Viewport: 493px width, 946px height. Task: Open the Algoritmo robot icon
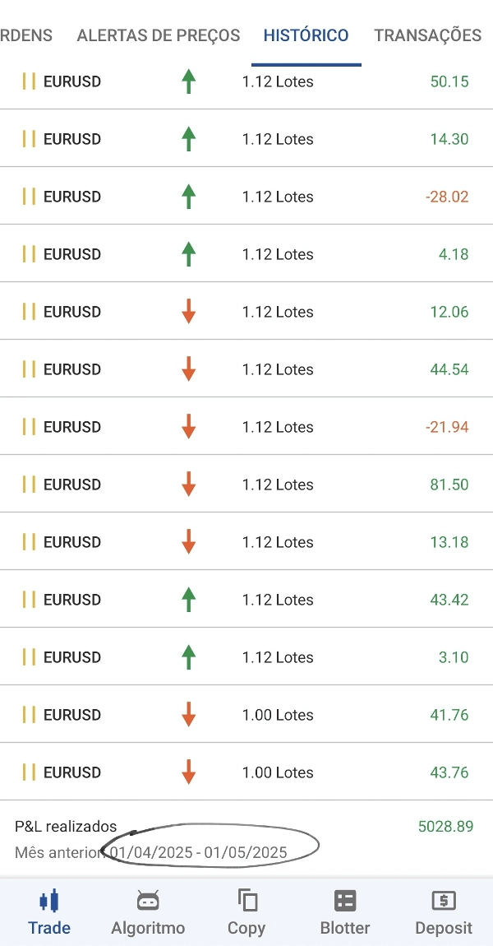[148, 900]
